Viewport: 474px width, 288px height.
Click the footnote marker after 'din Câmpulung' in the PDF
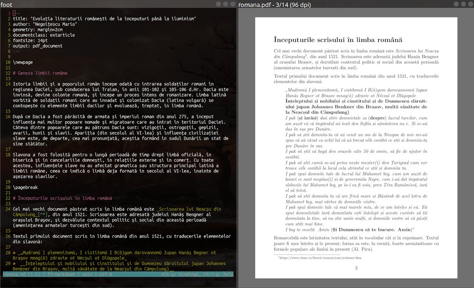306,55
